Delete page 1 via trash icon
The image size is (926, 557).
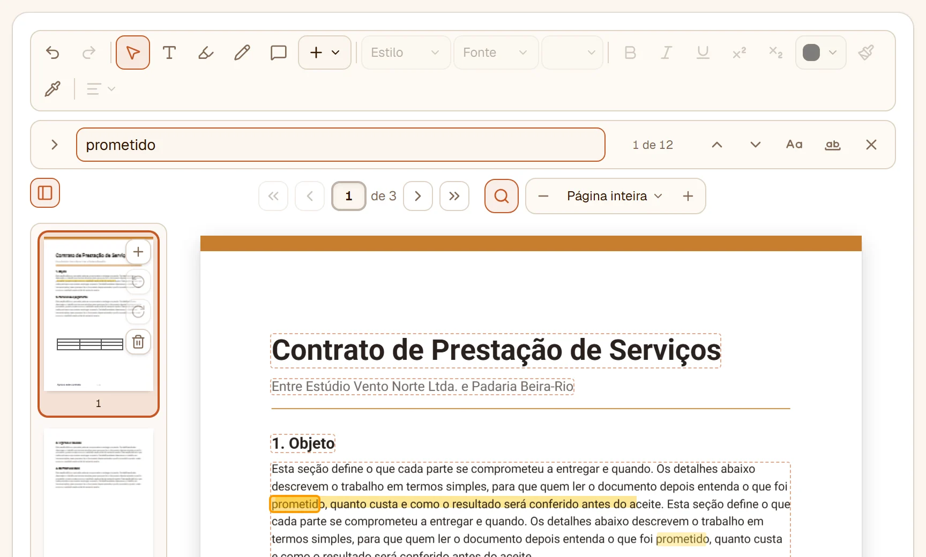coord(138,342)
